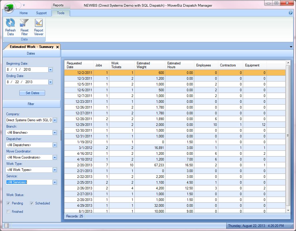The height and width of the screenshot is (231, 296).
Task: Switch to the Home ribbon tab
Action: [24, 13]
